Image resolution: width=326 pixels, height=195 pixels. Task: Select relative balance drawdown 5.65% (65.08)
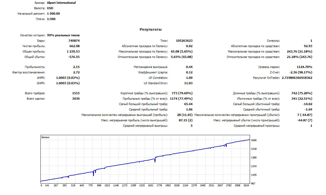(182, 57)
